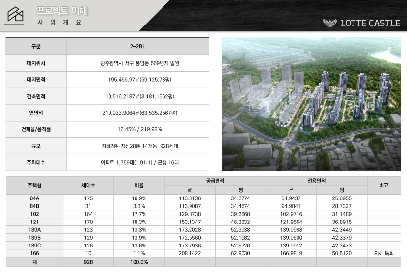This screenshot has height=272, width=407.
Task: Click pyeong value '46.3232'
Action: pos(241,222)
